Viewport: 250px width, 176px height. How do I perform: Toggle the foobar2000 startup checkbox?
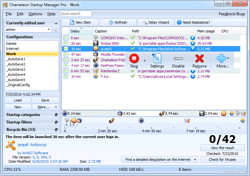pos(66,43)
